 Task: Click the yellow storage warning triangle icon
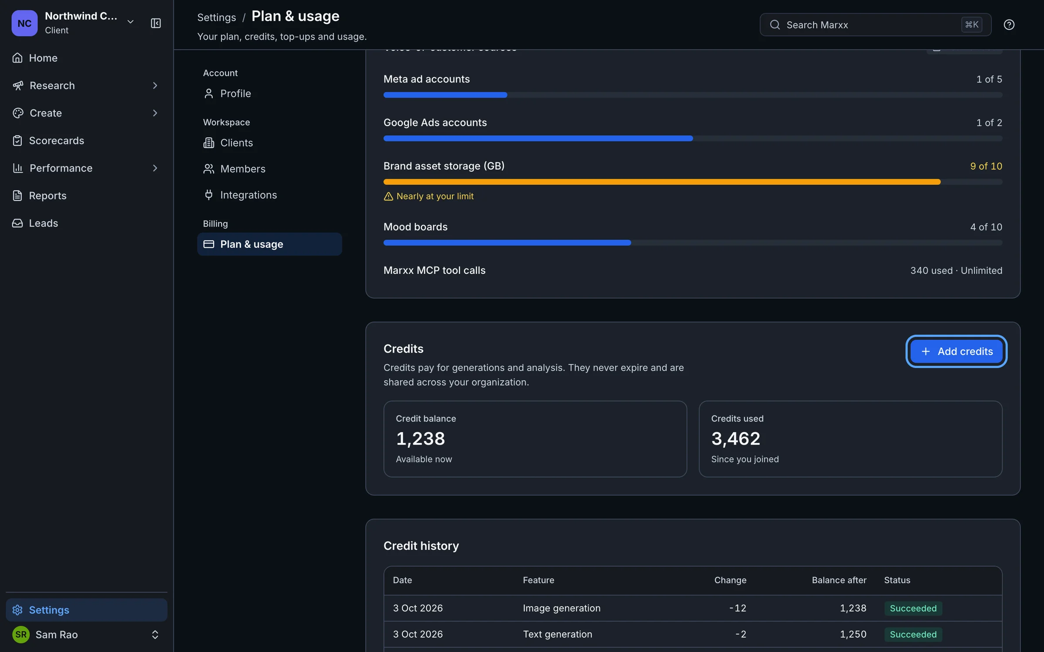coord(388,196)
